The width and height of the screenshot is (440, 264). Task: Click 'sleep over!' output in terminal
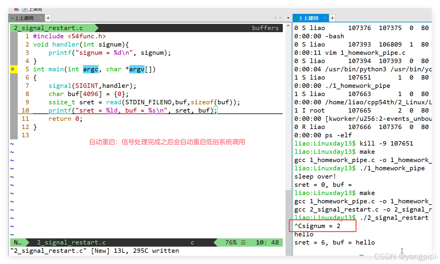[315, 176]
